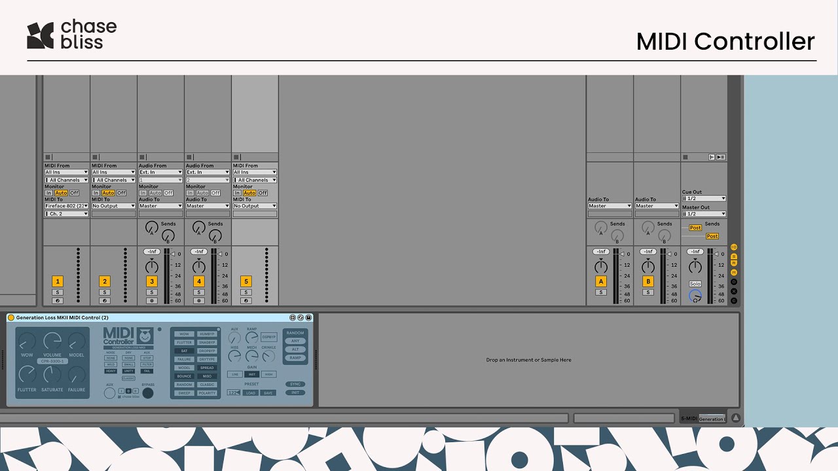Arm audio track 4 for recording
Screen dimensions: 838x471
(199, 301)
